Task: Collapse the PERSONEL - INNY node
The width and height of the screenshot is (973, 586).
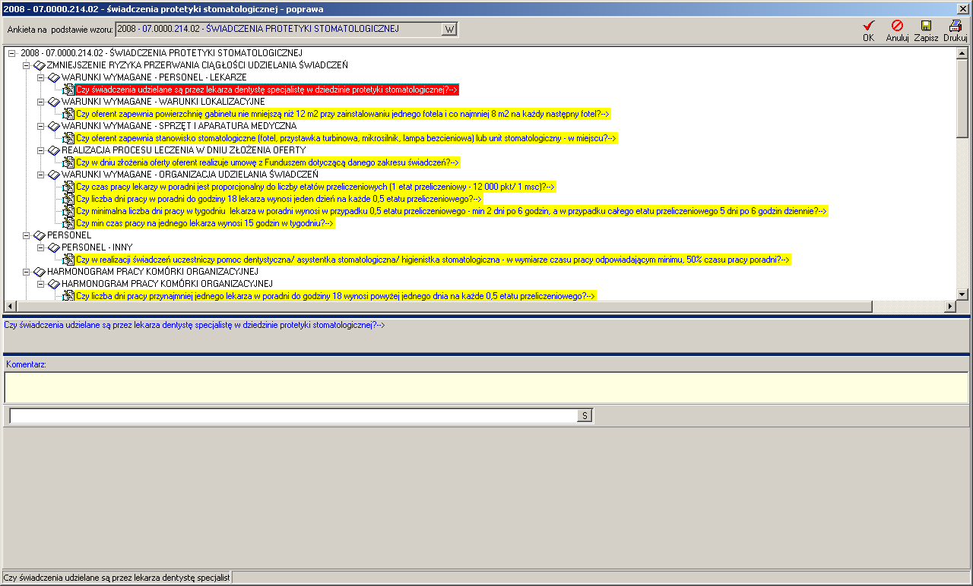Action: pos(41,247)
